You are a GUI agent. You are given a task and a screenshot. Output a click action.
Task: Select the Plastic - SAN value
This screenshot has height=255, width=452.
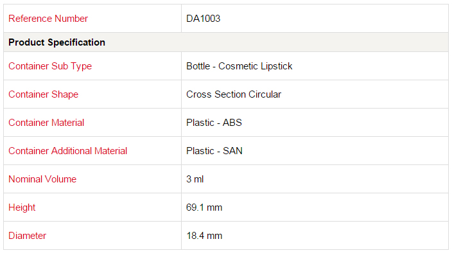(214, 151)
